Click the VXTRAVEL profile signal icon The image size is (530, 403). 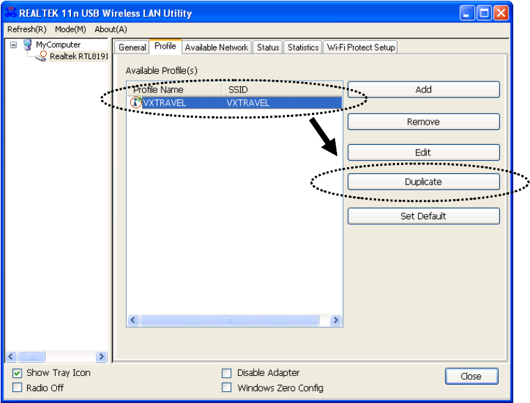tap(136, 102)
